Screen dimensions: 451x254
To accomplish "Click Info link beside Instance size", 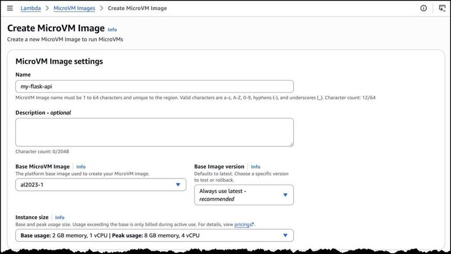I will pos(60,217).
